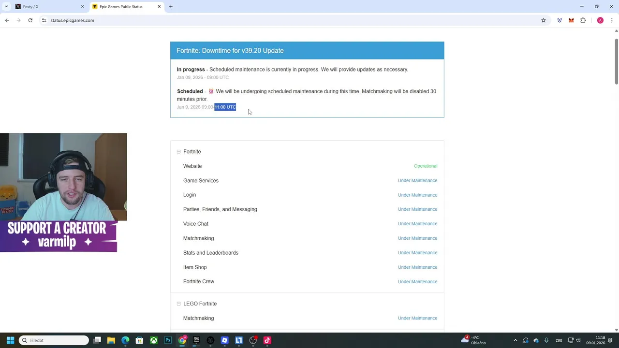
Task: Launch Microsoft Edge from the taskbar
Action: pos(125,340)
